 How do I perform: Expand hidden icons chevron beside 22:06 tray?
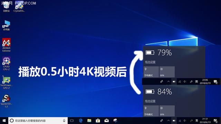pyautogui.click(x=169, y=82)
